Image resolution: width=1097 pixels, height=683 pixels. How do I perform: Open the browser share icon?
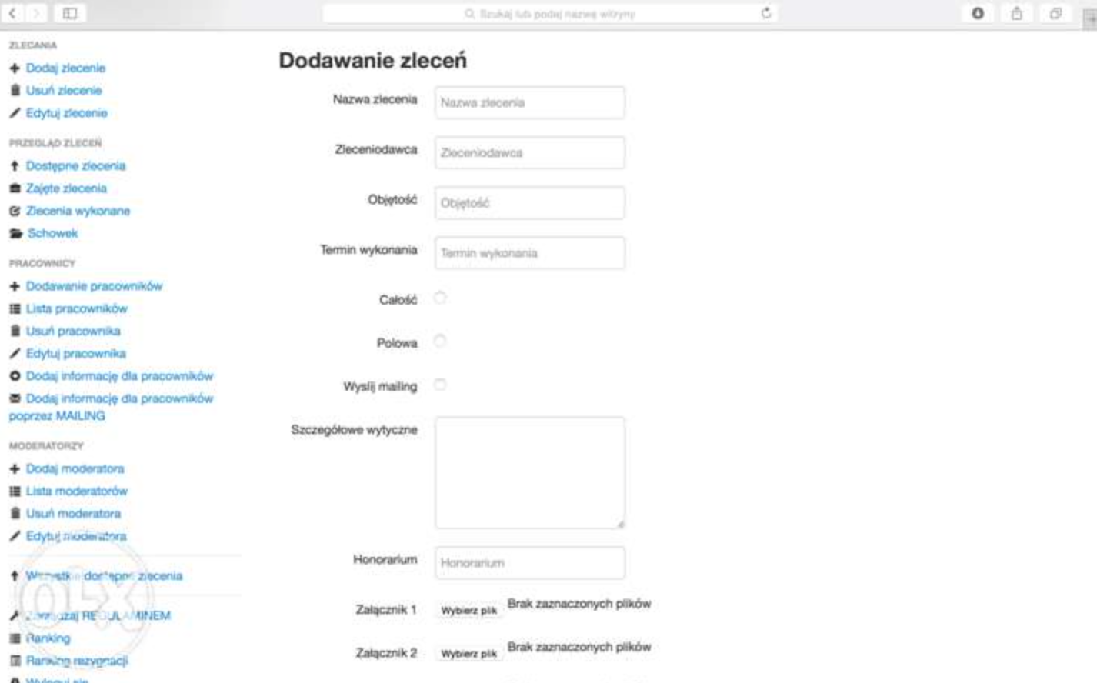pos(1016,13)
